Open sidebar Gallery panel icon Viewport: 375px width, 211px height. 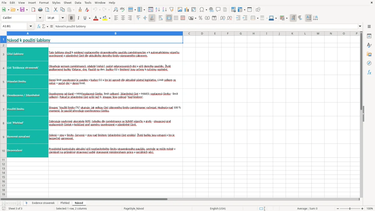pos(369,54)
